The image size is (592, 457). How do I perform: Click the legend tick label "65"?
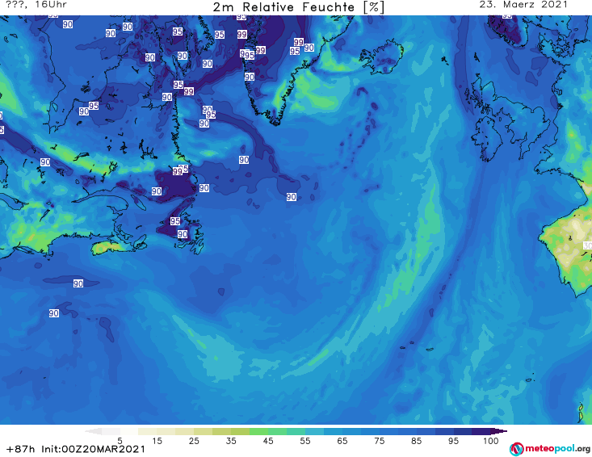[x=342, y=441]
